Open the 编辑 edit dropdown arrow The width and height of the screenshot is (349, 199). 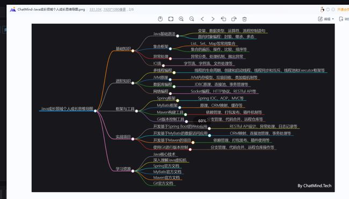(333, 19)
